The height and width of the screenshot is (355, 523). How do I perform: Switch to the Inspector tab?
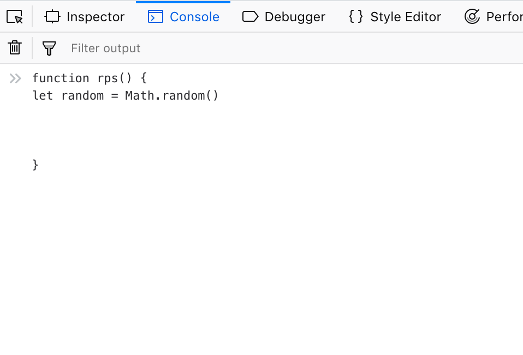[96, 17]
